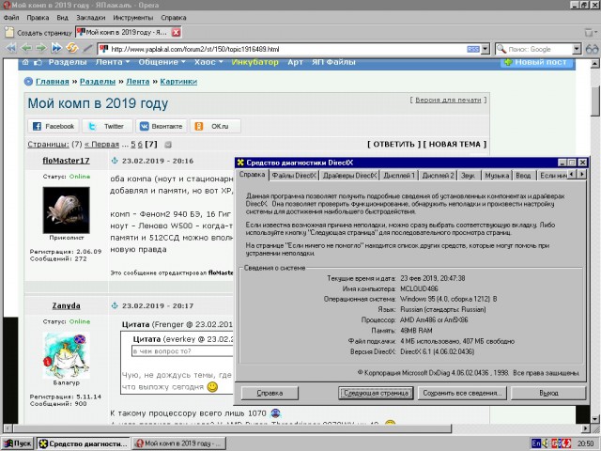The image size is (601, 451).
Task: Open the address bar dropdown arrow
Action: [x=485, y=49]
